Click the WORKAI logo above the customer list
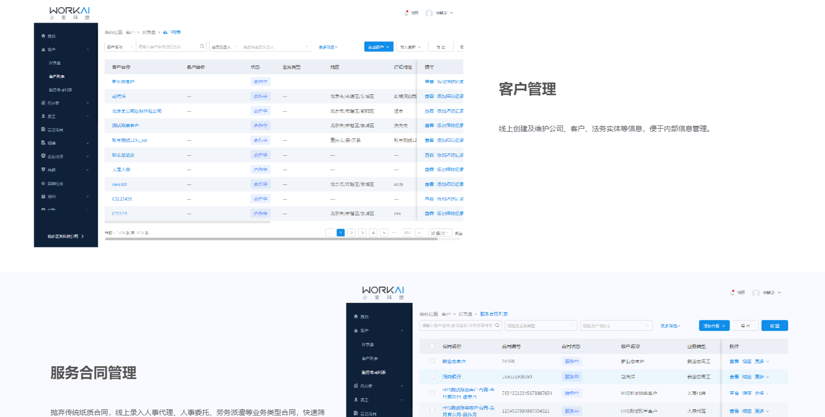Viewport: 825px width, 417px height. pos(70,13)
